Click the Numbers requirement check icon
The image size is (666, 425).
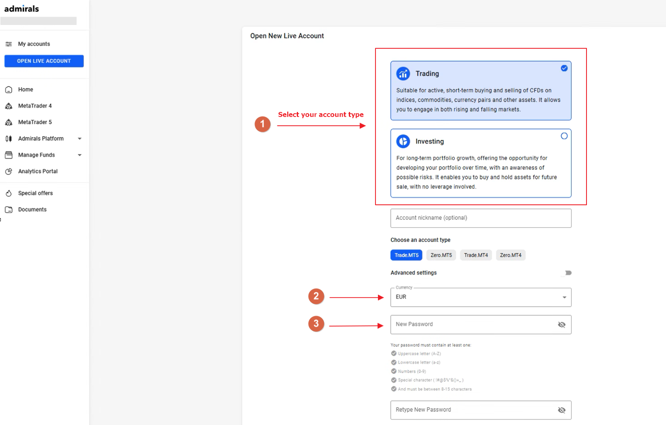[394, 371]
